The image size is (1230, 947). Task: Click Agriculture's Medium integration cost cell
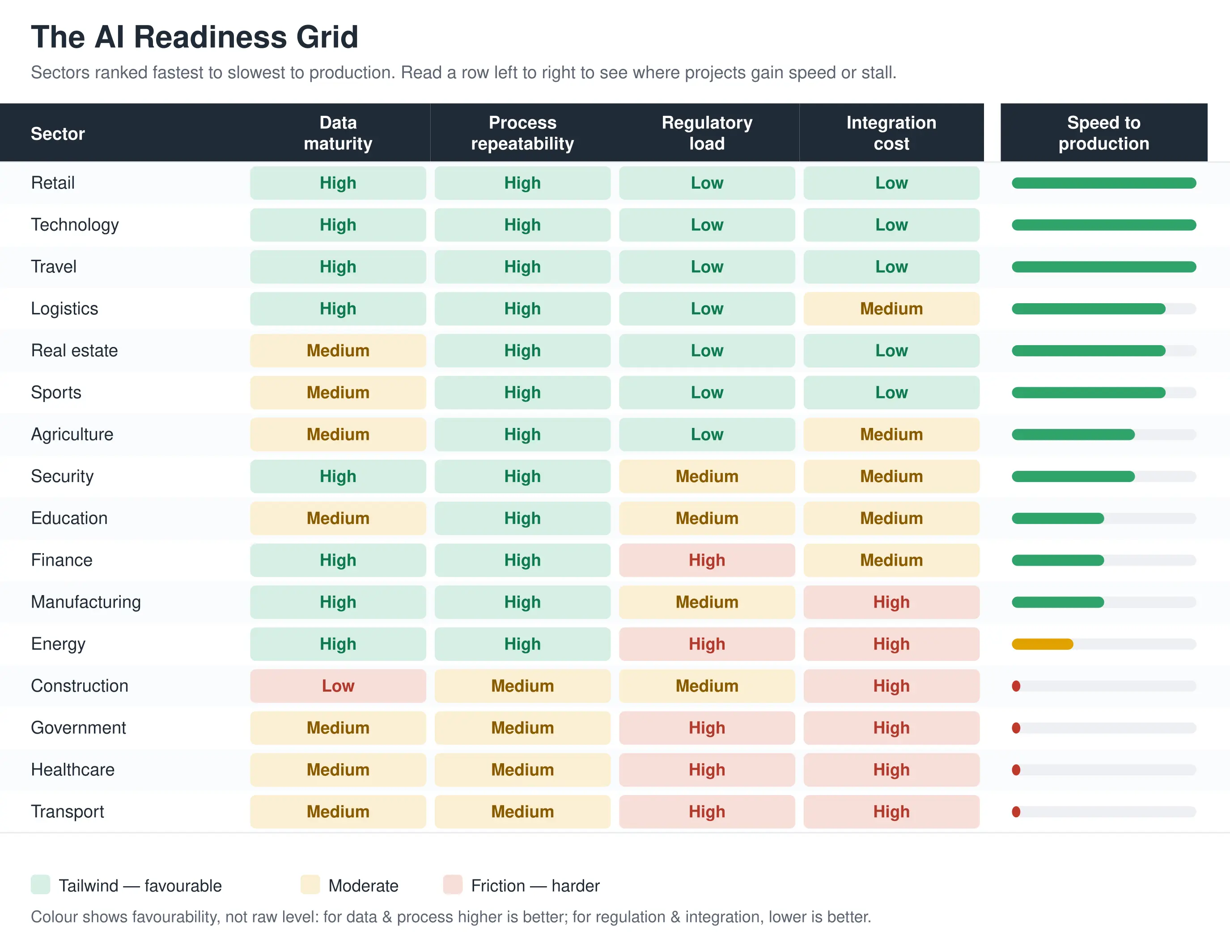click(891, 435)
